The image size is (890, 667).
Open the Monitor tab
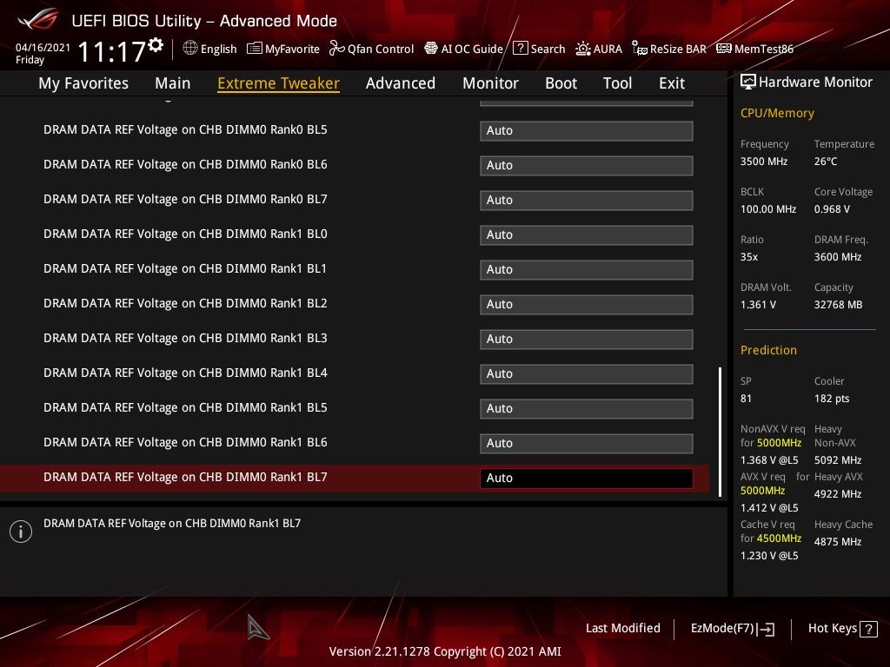pos(490,83)
